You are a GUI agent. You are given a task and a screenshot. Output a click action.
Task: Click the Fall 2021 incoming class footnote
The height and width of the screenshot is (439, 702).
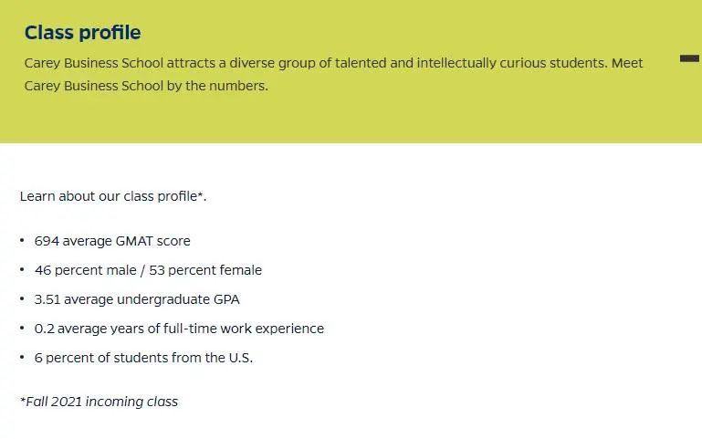(x=99, y=402)
